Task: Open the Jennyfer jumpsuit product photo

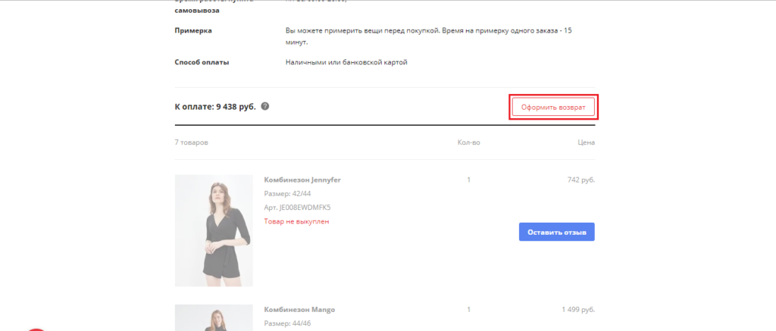Action: pyautogui.click(x=214, y=230)
